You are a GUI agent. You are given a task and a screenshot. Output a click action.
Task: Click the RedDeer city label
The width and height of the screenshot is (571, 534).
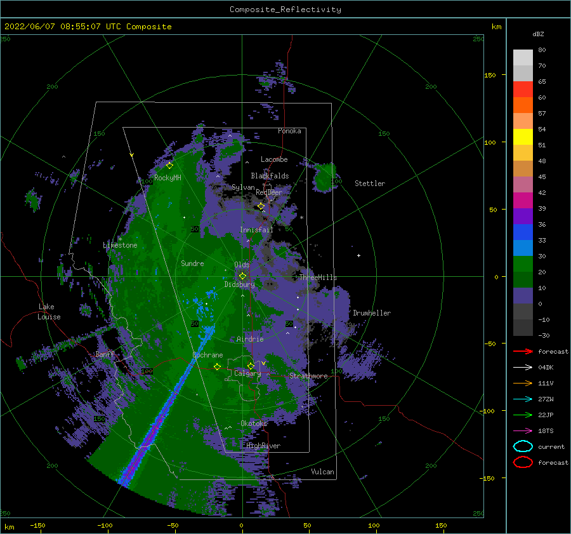pyautogui.click(x=269, y=192)
